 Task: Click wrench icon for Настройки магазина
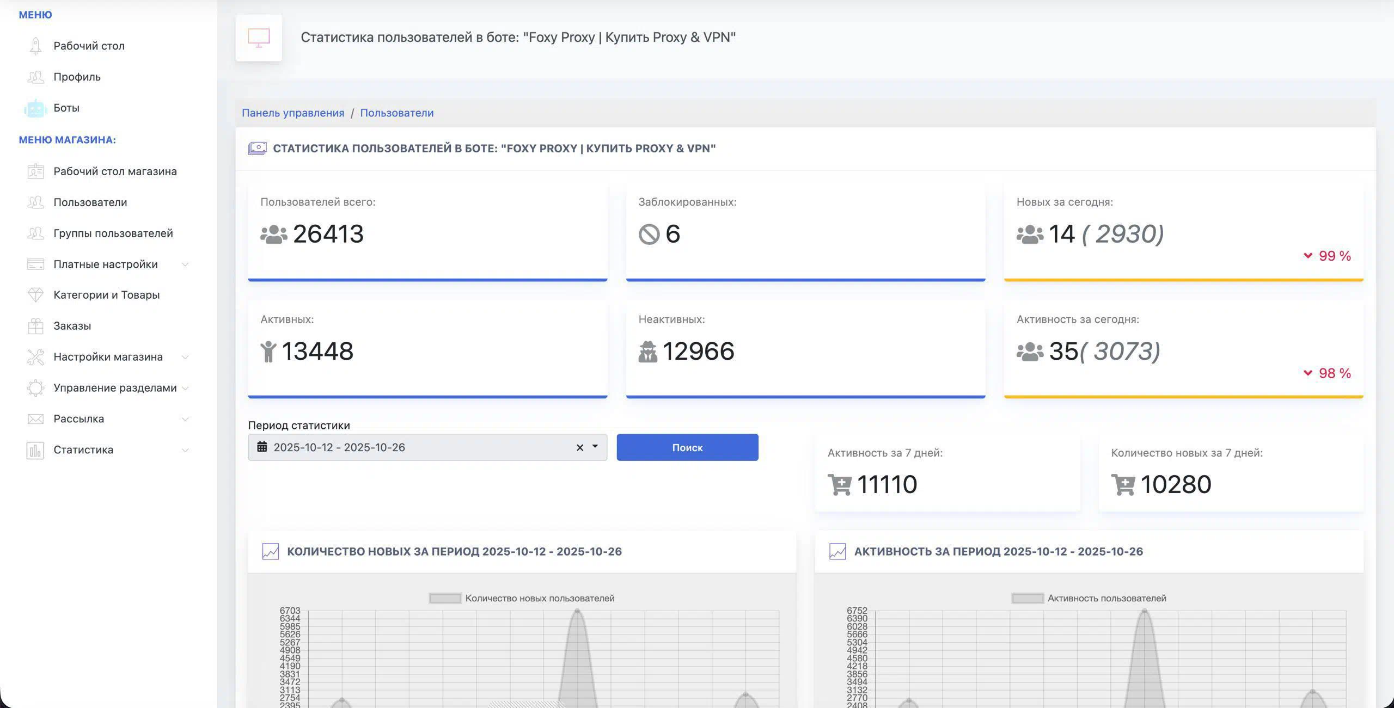pos(35,357)
